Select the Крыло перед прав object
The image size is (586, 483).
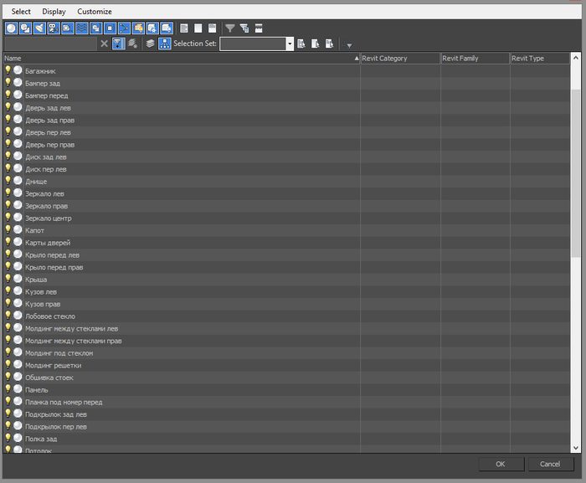[x=54, y=267]
